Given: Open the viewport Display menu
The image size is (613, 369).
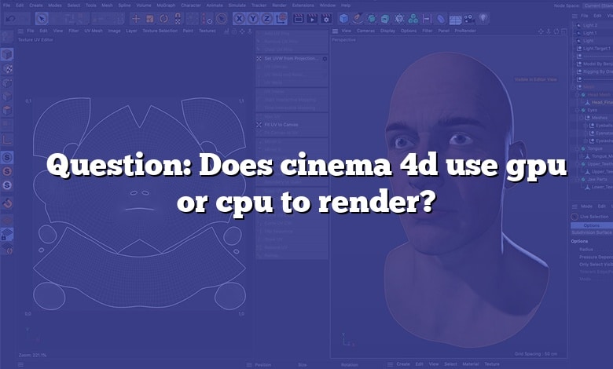Looking at the screenshot, I should [x=387, y=31].
